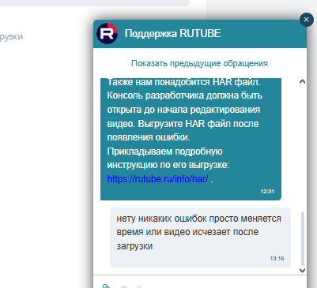Viewport: 317px width, 288px height.
Task: Click the 13:16 timestamp
Action: click(277, 259)
